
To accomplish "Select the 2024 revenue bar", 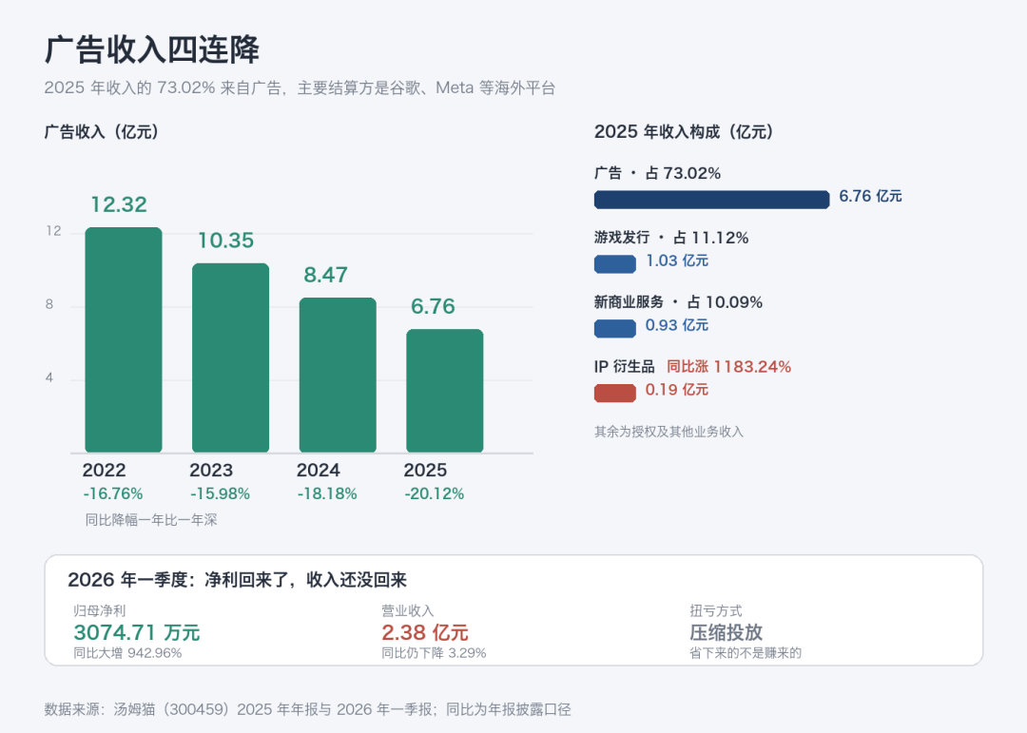I will click(338, 375).
